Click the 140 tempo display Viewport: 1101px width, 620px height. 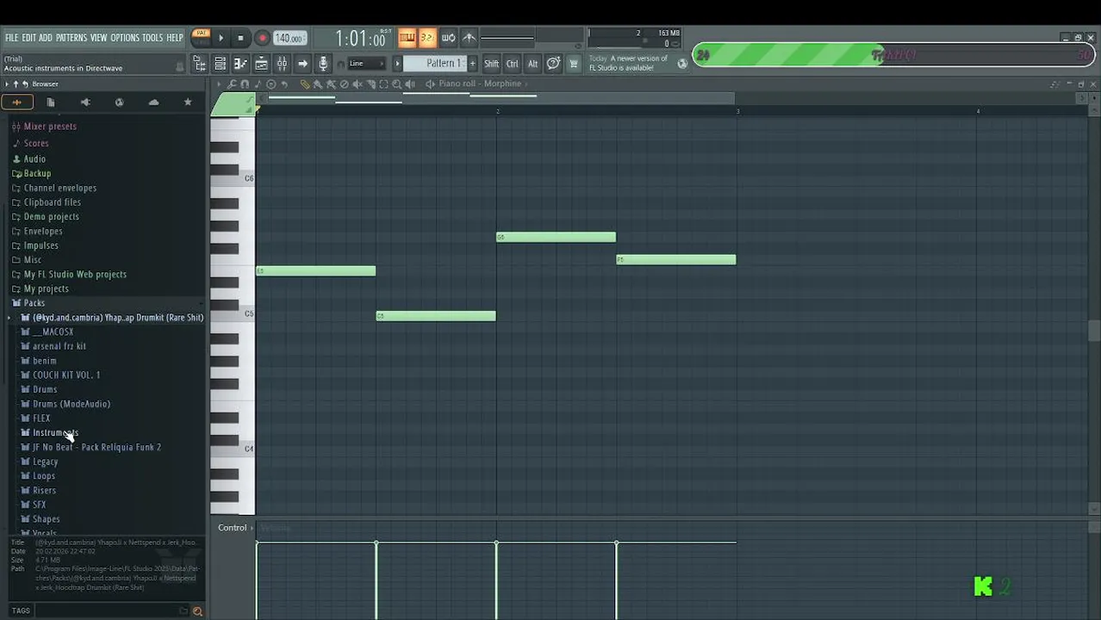pyautogui.click(x=289, y=38)
